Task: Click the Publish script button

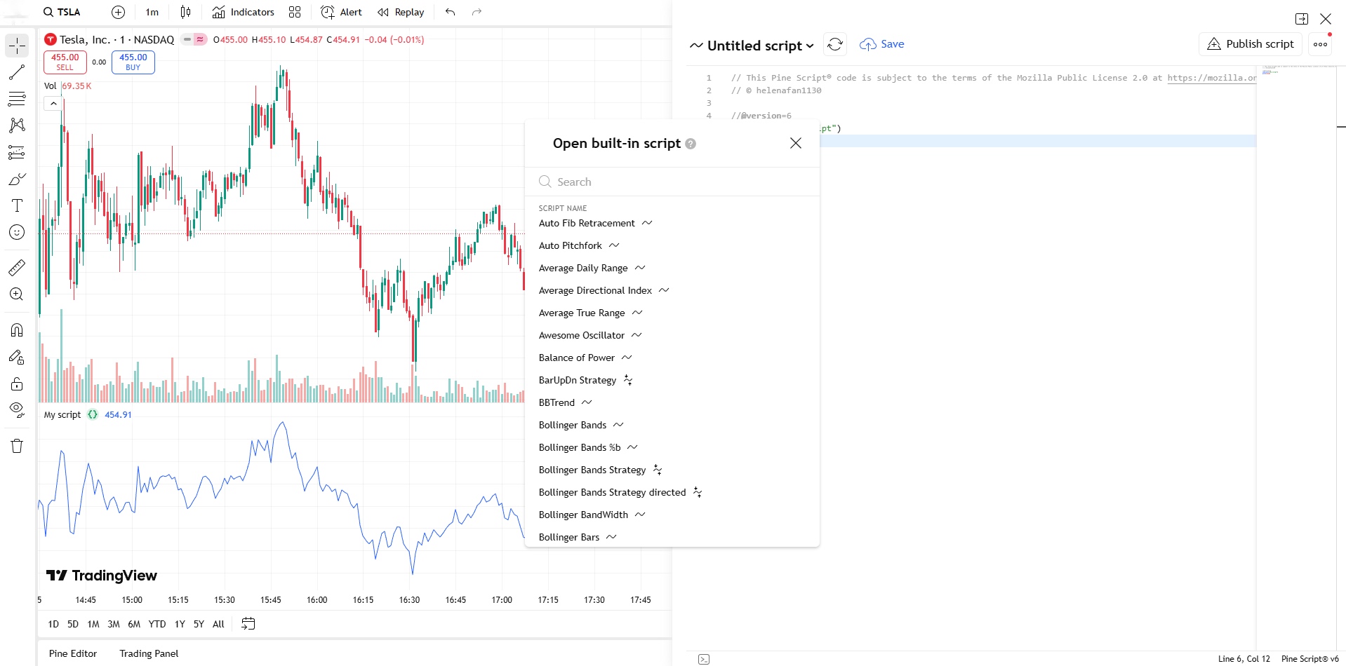Action: tap(1251, 44)
